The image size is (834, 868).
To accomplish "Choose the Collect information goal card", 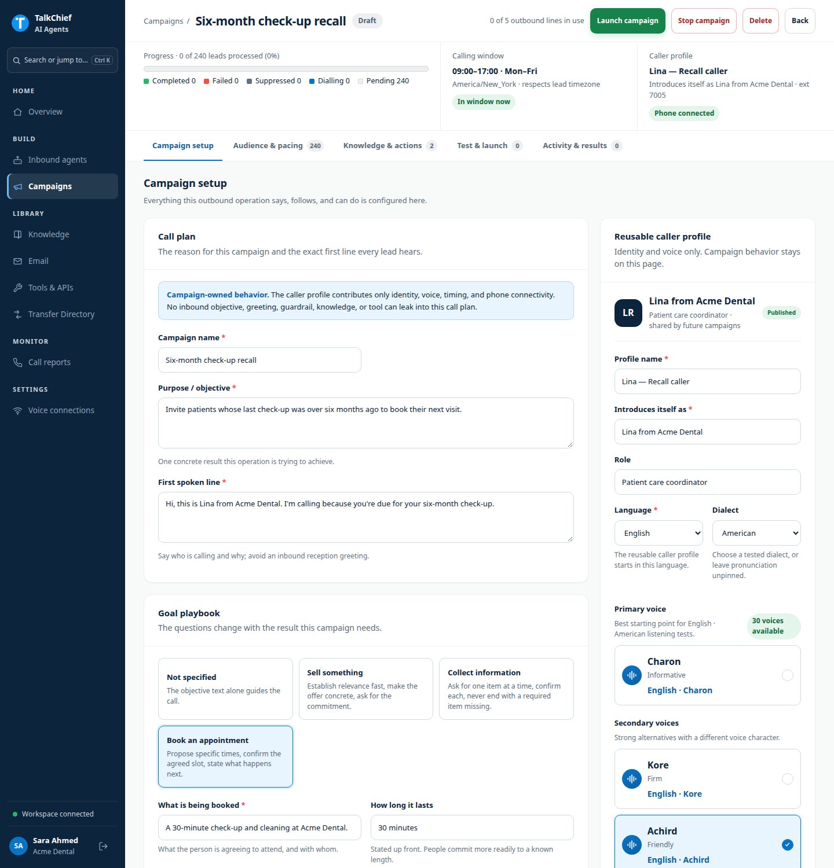I will point(506,689).
